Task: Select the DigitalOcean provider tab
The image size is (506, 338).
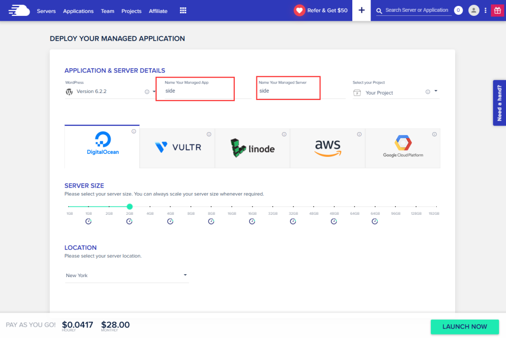Action: coord(102,146)
